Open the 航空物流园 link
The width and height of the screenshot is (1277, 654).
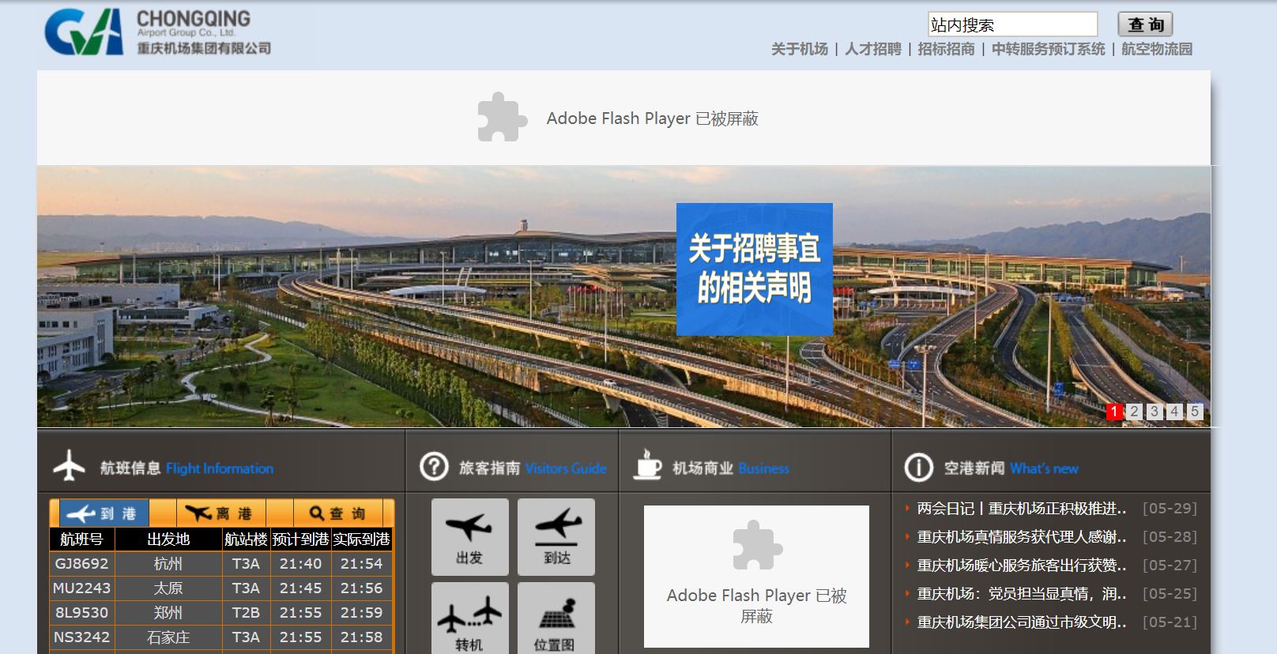1157,49
